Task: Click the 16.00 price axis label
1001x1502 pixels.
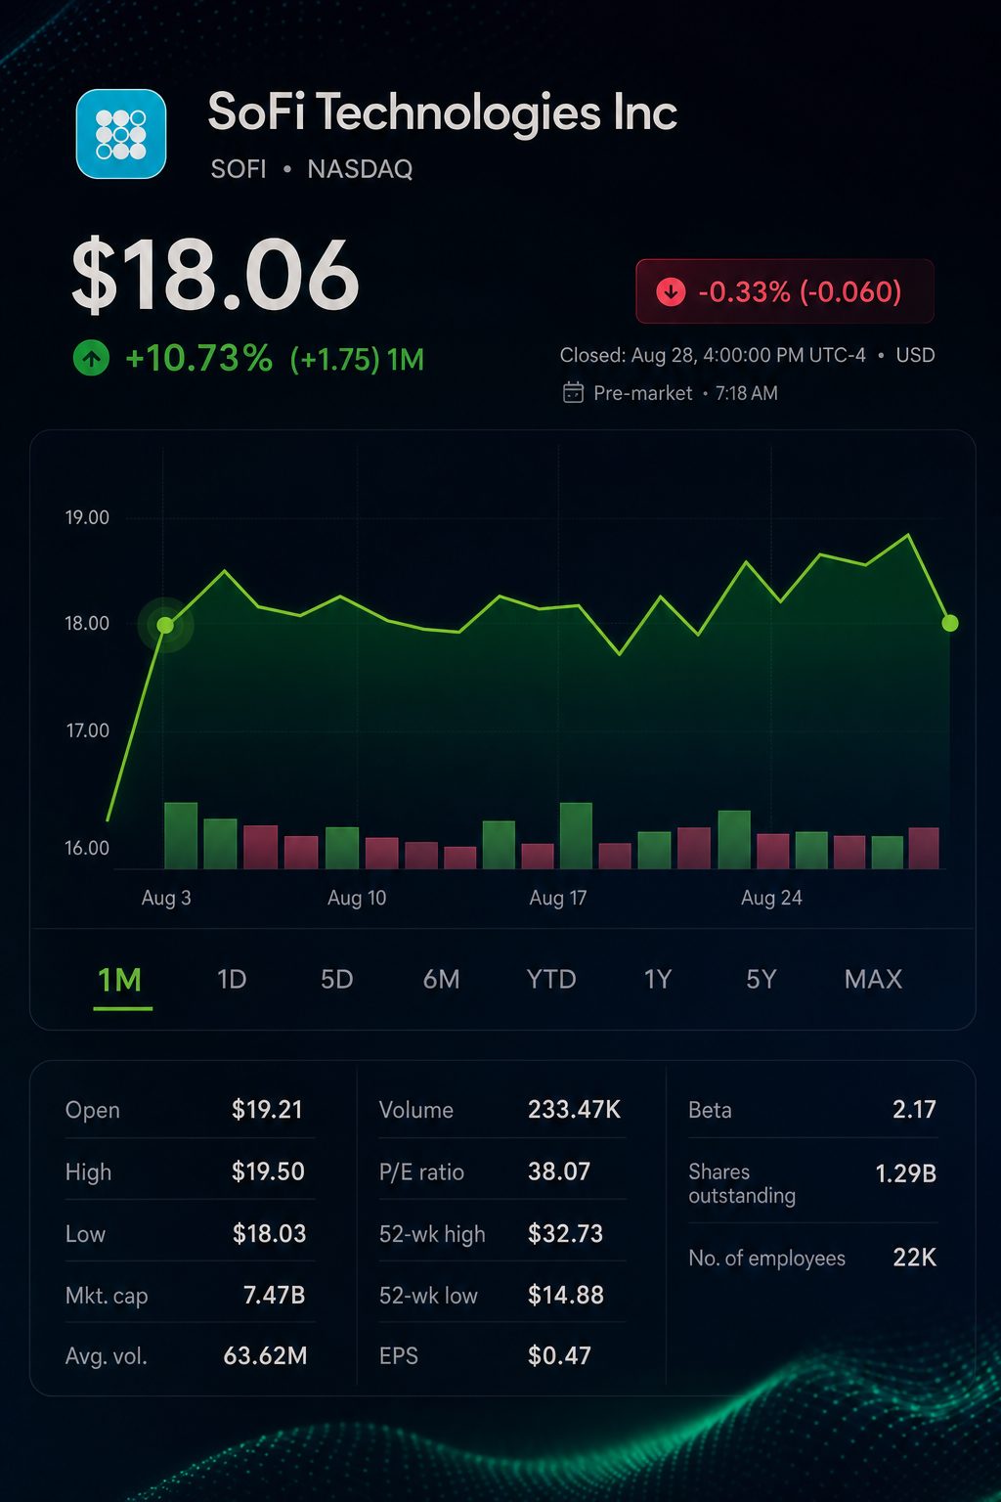Action: tap(87, 848)
